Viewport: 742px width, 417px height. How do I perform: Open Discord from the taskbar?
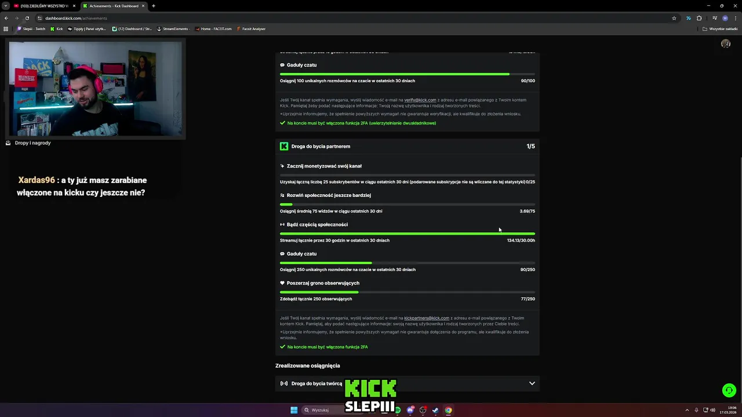tap(410, 410)
